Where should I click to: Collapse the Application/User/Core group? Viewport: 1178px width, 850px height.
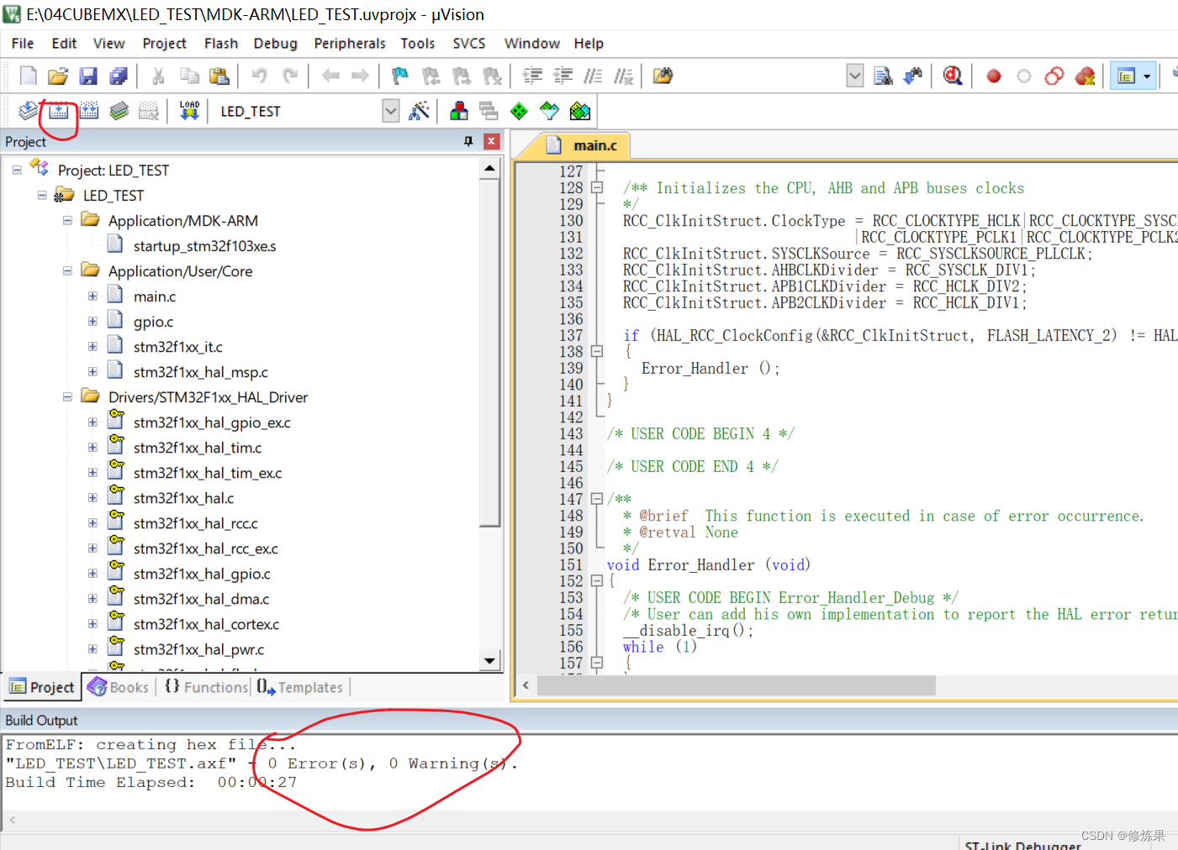[67, 270]
